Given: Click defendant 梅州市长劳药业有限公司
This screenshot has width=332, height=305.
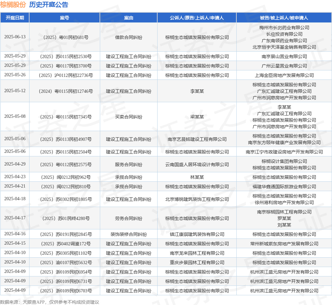Looking at the screenshot, I should [x=284, y=28].
